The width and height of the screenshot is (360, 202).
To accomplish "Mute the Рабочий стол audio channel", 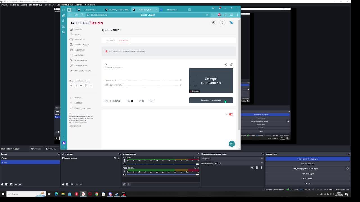I will (x=124, y=175).
